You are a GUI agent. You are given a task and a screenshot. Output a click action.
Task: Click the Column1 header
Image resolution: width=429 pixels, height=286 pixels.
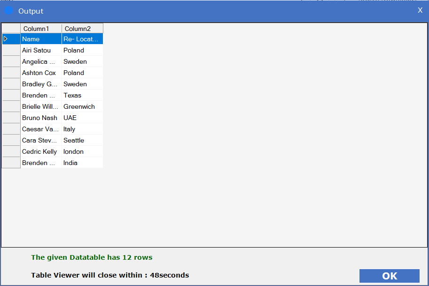[41, 29]
